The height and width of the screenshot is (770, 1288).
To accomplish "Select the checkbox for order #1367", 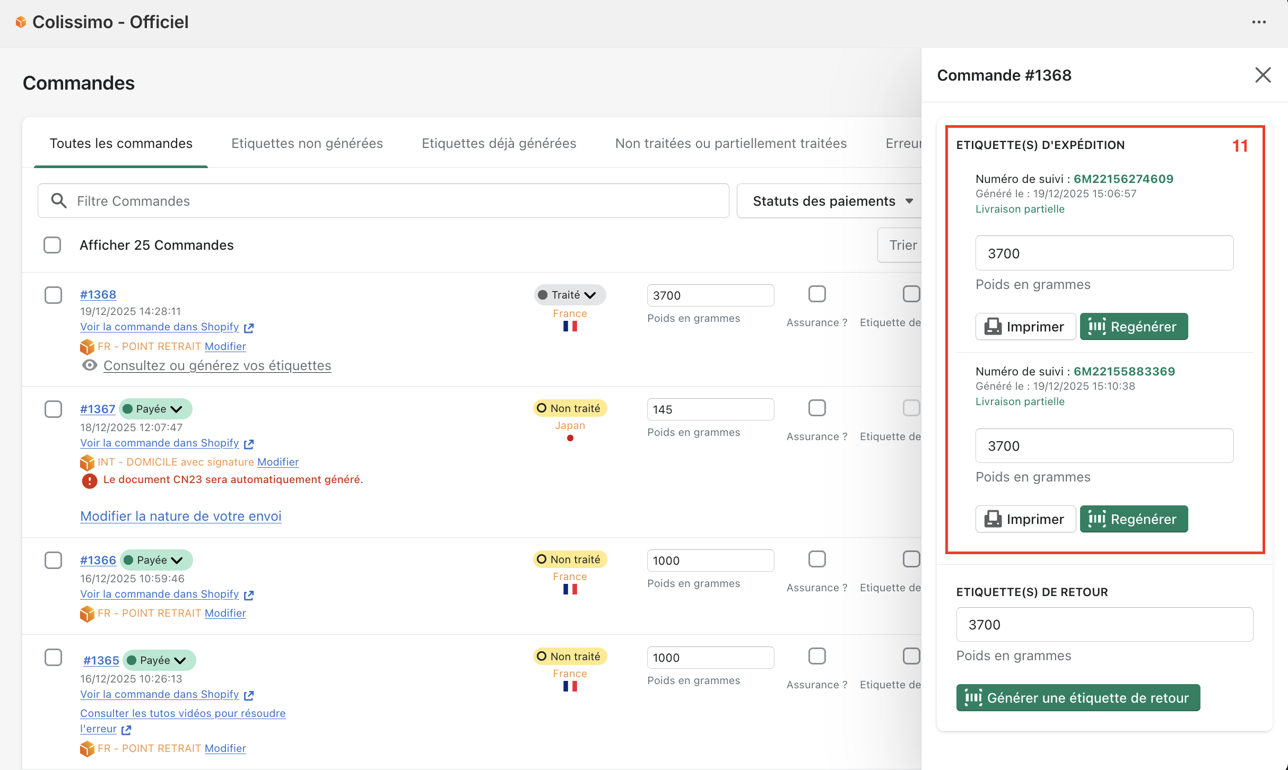I will click(x=53, y=409).
